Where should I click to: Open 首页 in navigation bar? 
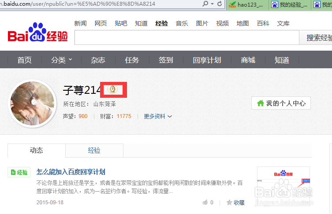point(25,60)
